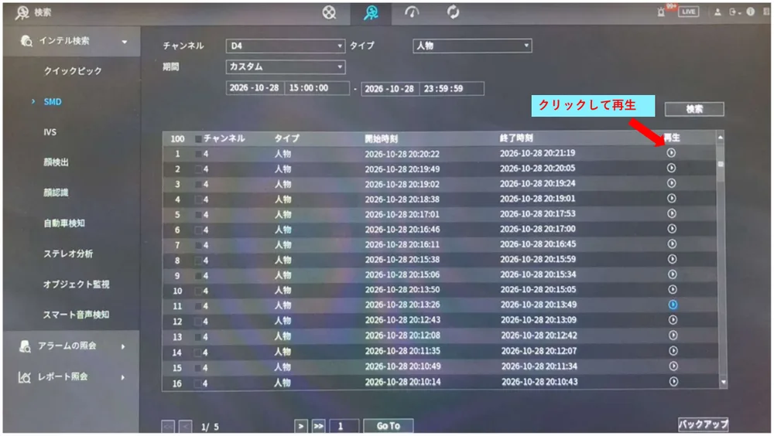The width and height of the screenshot is (774, 436).
Task: Open the タイプ dropdown showing 人物
Action: pyautogui.click(x=472, y=46)
